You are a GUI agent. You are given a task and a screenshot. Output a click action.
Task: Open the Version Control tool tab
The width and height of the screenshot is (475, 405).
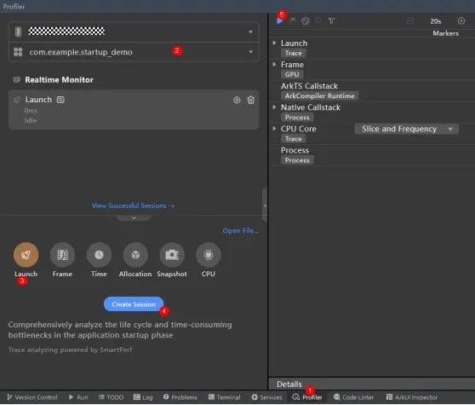31,397
